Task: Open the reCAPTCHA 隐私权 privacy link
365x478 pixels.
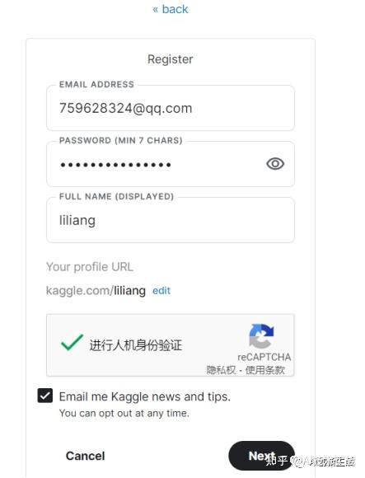Action: point(221,370)
